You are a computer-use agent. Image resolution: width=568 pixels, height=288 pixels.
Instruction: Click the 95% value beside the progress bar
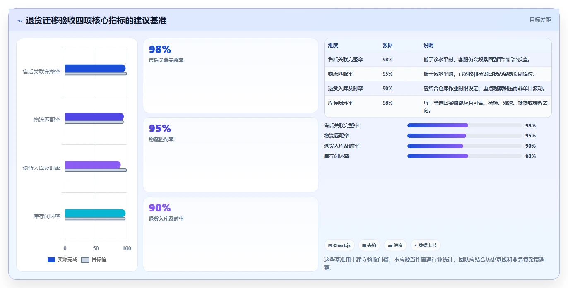click(530, 136)
